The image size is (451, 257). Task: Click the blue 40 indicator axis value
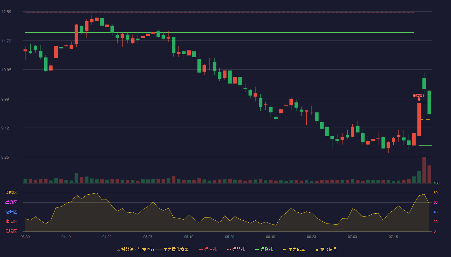point(436,212)
